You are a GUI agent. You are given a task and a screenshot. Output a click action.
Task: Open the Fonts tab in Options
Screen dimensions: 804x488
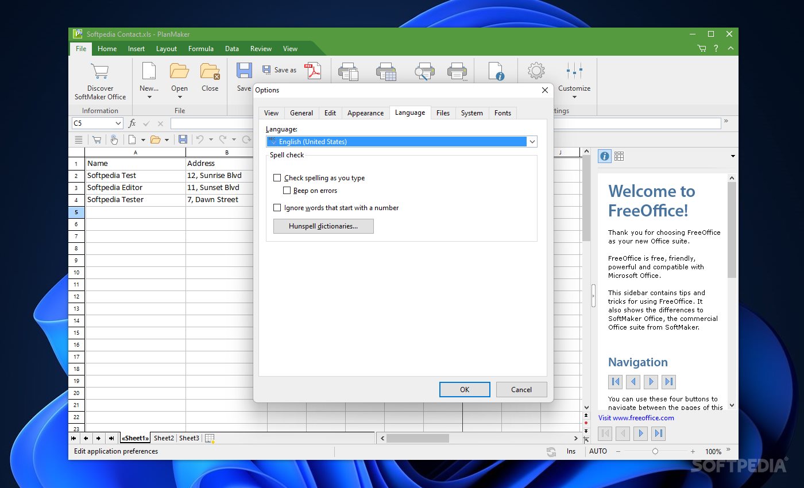click(502, 113)
